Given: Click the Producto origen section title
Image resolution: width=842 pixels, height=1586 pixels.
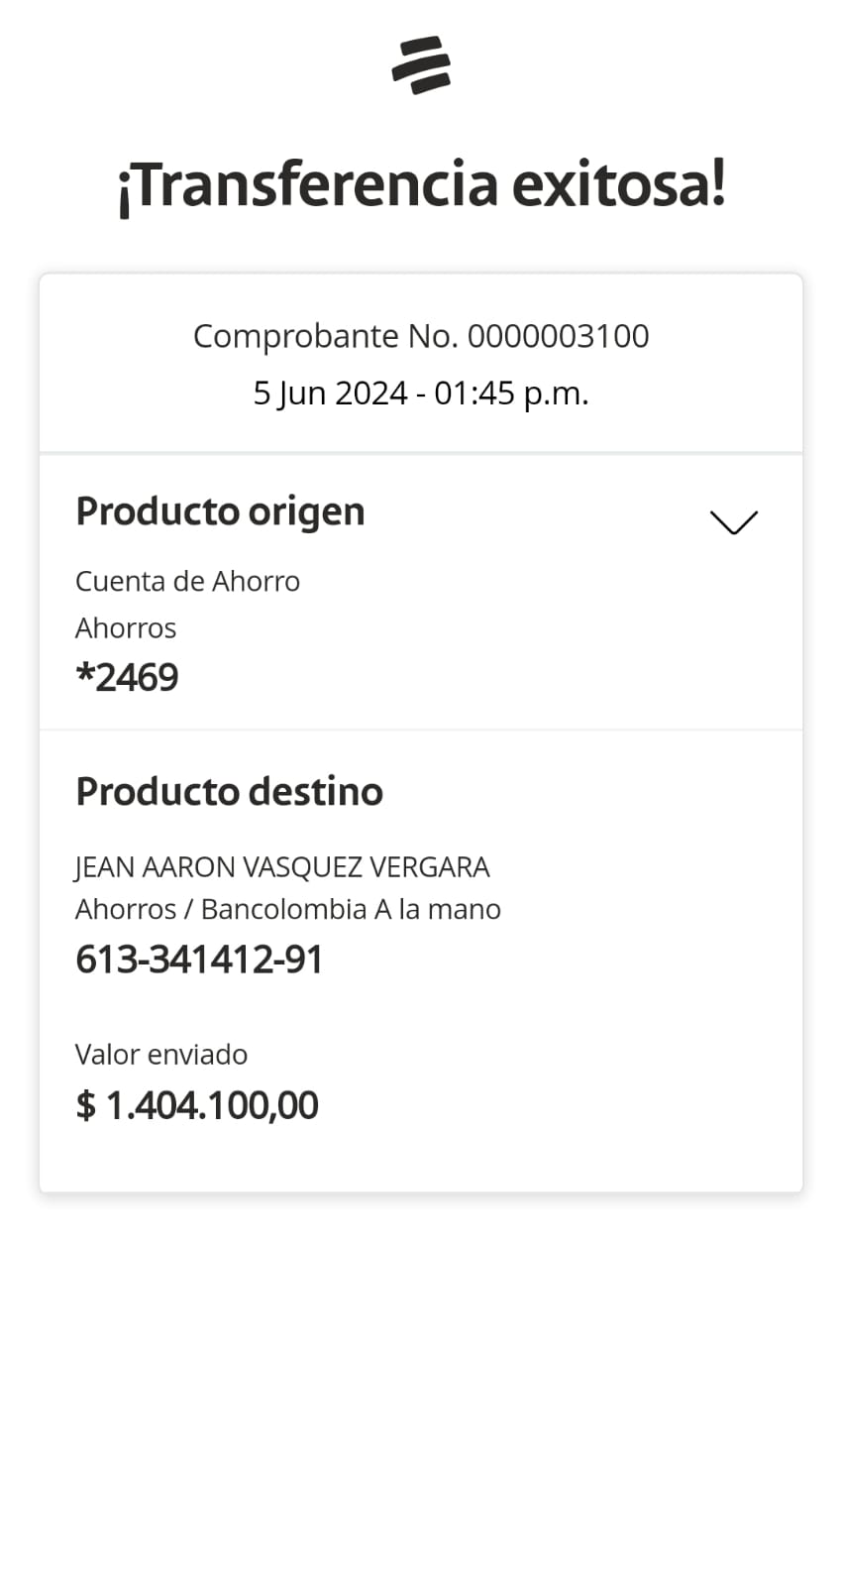Looking at the screenshot, I should coord(220,511).
